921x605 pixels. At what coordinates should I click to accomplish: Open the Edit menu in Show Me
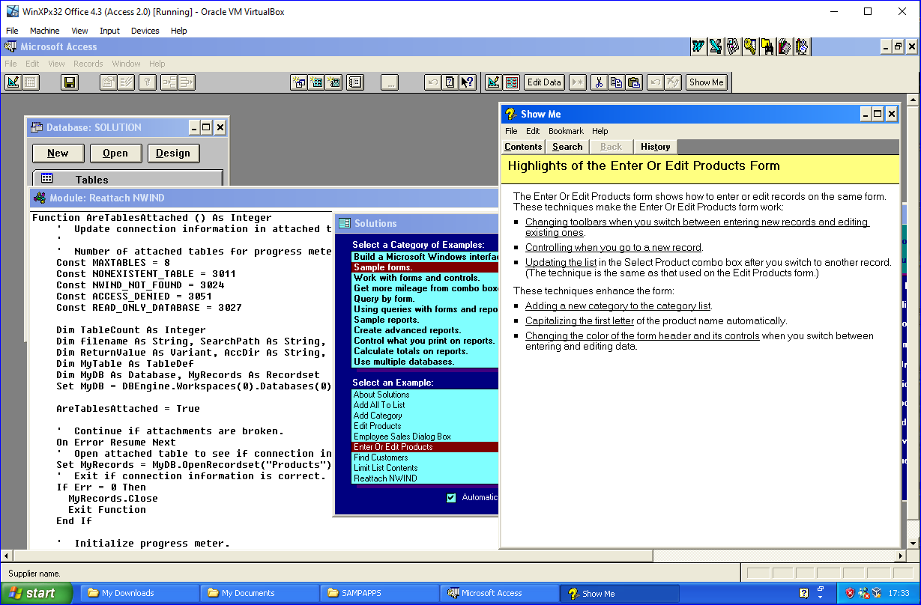point(533,131)
